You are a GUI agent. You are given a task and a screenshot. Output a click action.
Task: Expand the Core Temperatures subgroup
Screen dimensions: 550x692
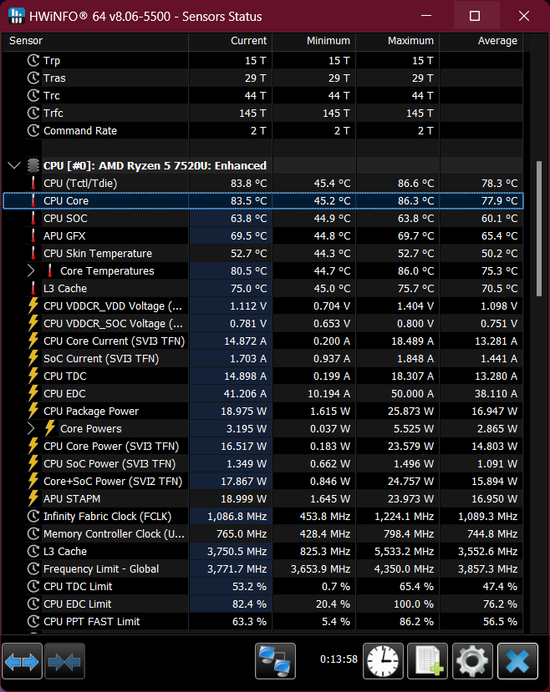pyautogui.click(x=31, y=271)
